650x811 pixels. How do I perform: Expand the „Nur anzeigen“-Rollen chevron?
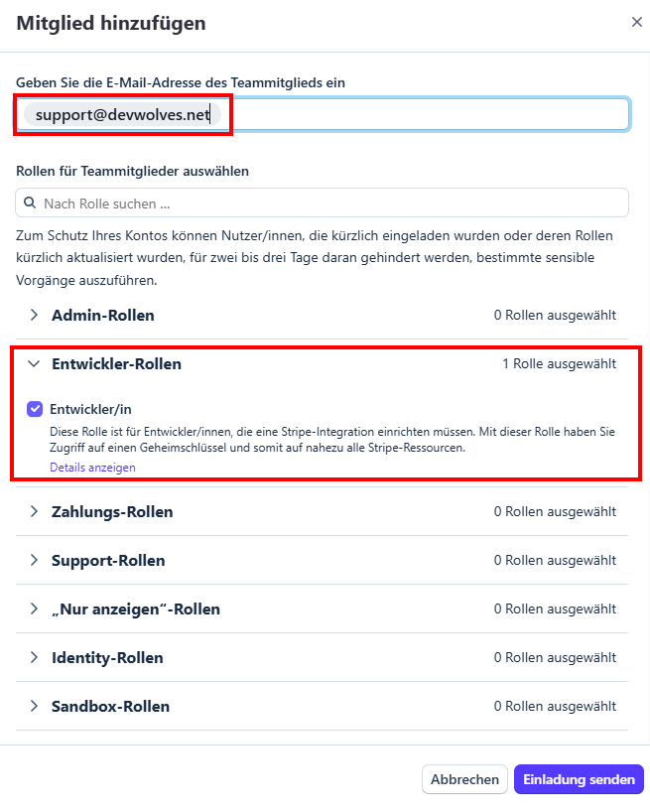coord(34,609)
